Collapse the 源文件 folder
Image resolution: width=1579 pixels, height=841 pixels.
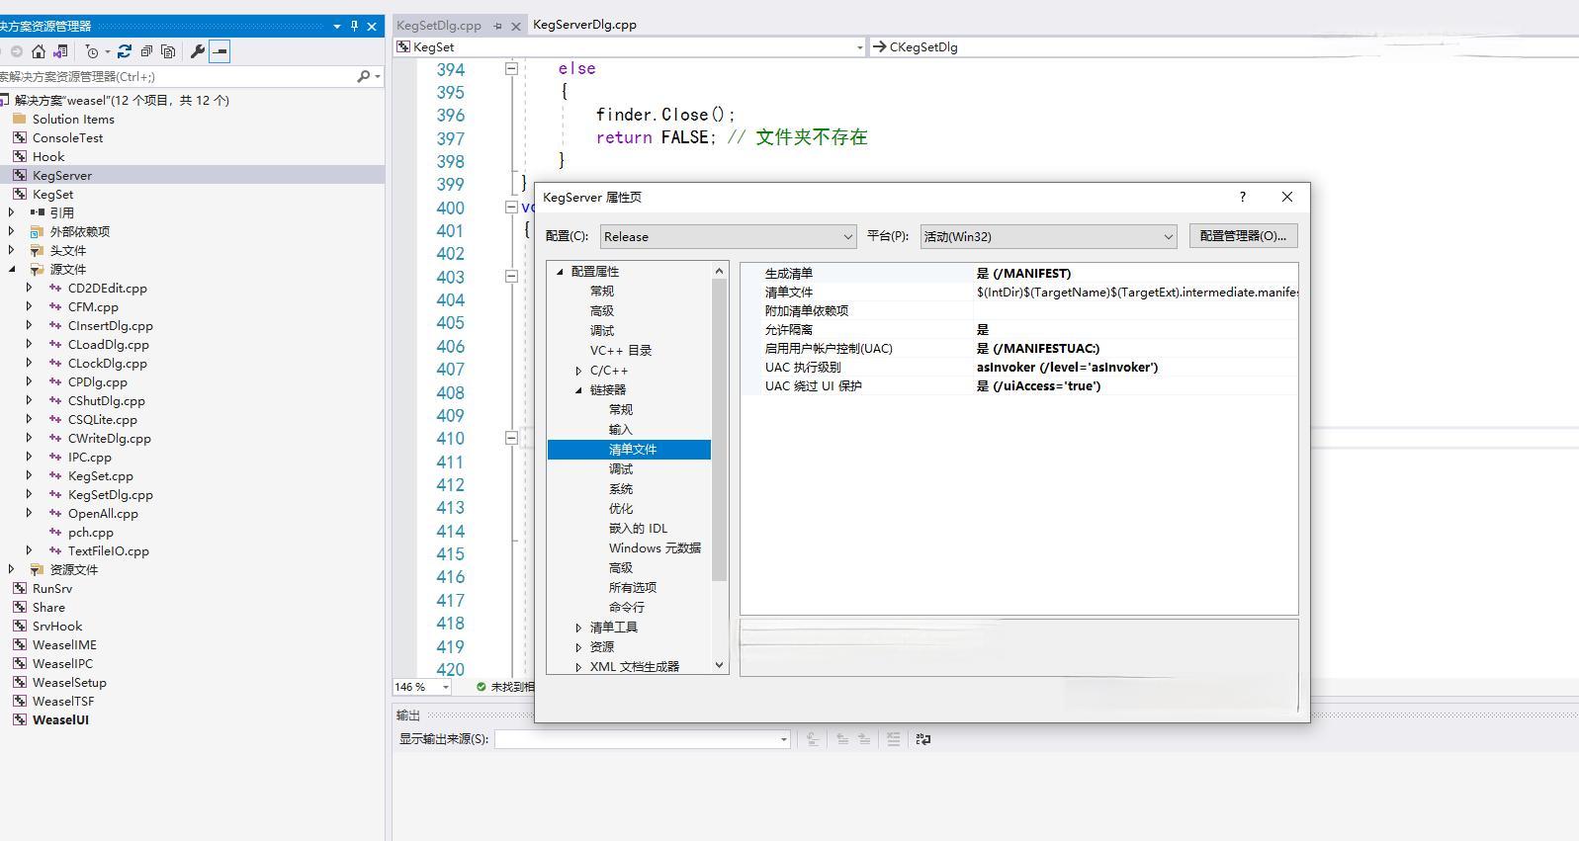(12, 269)
